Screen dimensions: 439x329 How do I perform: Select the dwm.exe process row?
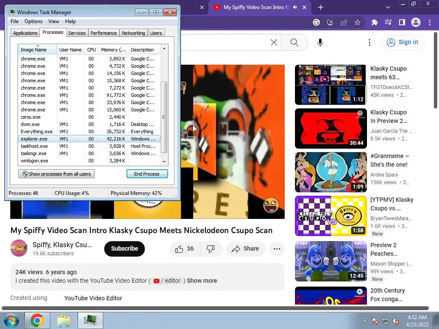click(x=89, y=124)
